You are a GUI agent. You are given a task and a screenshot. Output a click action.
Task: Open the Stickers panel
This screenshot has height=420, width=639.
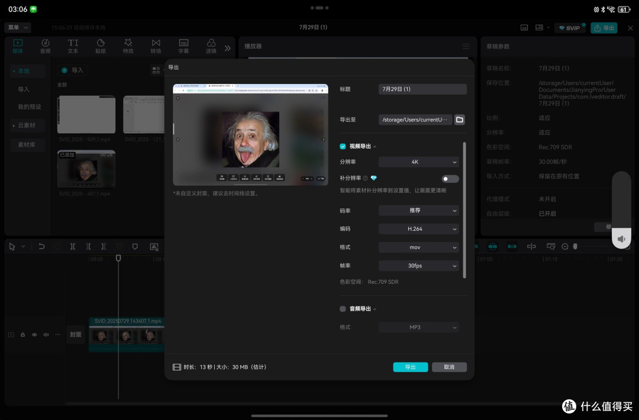(101, 46)
